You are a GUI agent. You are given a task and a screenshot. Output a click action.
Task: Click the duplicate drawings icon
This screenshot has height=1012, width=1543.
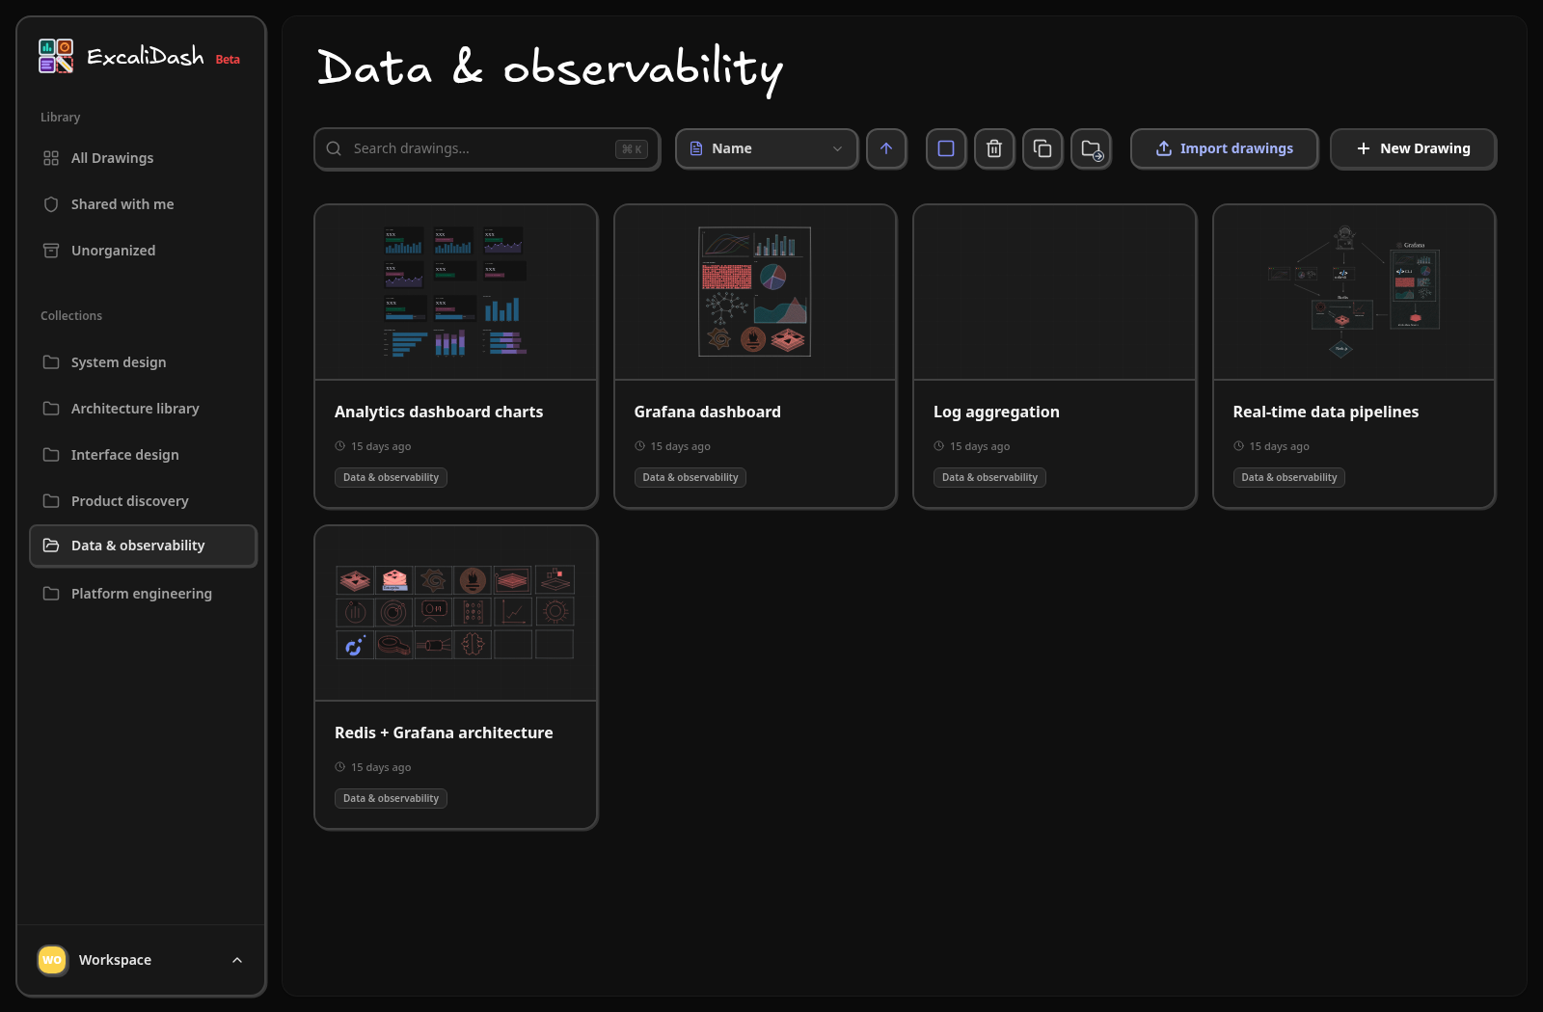pos(1042,148)
